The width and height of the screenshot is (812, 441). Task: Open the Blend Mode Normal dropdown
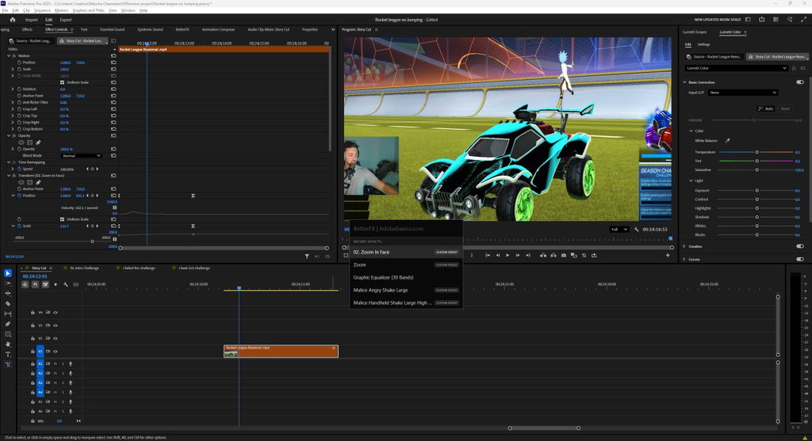click(x=82, y=156)
